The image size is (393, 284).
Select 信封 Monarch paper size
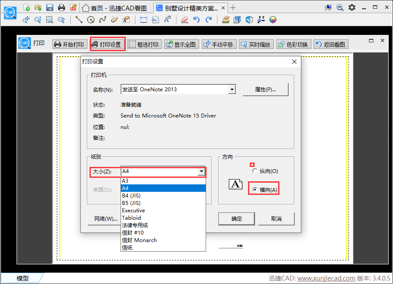pos(163,240)
